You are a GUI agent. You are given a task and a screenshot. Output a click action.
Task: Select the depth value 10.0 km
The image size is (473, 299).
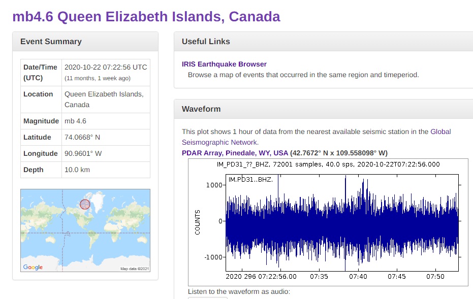pos(77,170)
